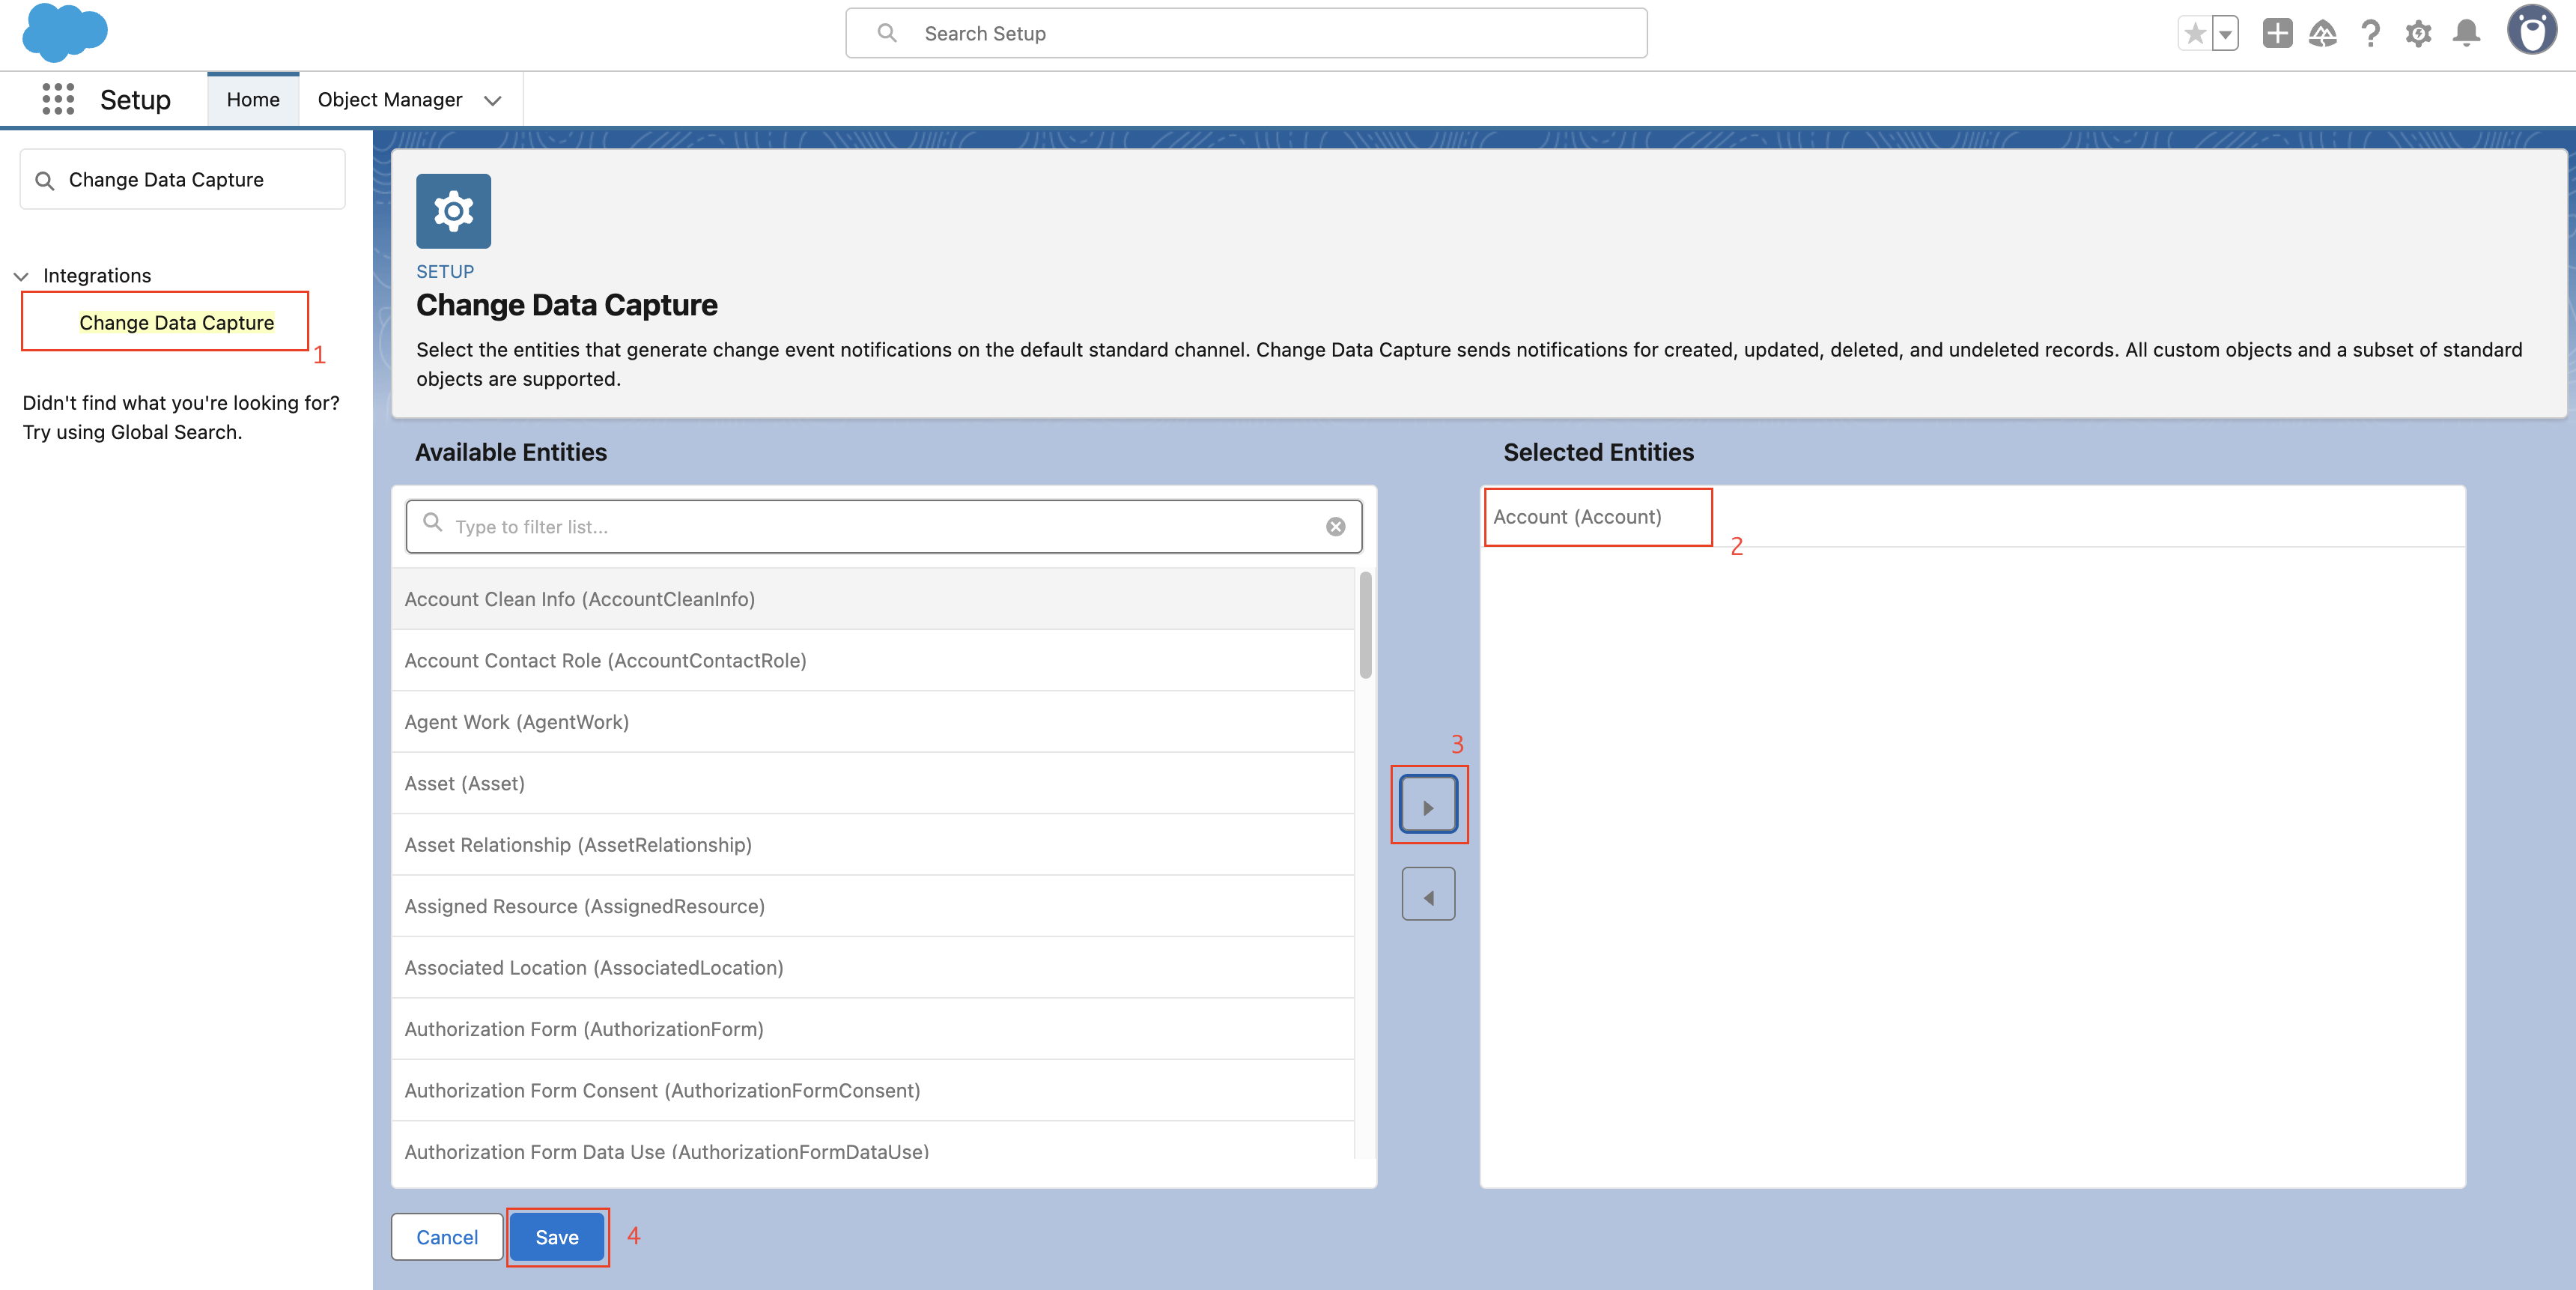The image size is (2576, 1290).
Task: Clear the entity filter with the X icon
Action: (x=1335, y=527)
